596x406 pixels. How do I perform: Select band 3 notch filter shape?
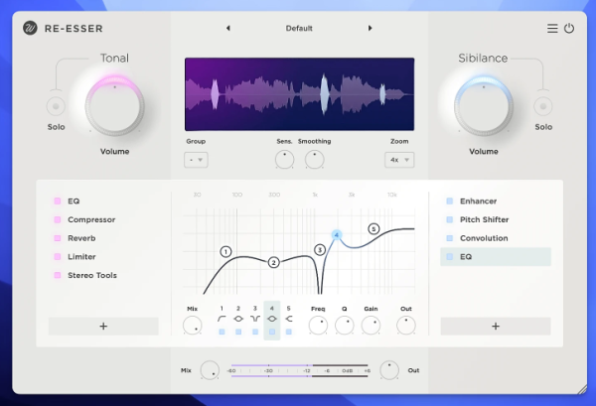(x=255, y=320)
